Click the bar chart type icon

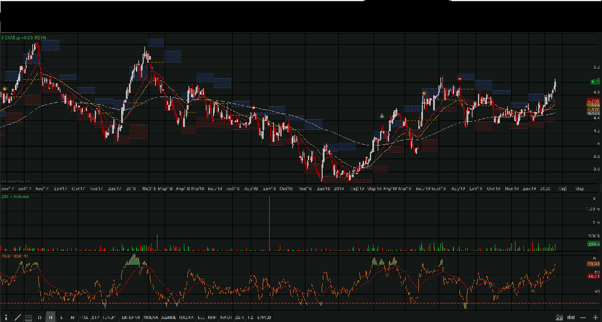[x=571, y=317]
